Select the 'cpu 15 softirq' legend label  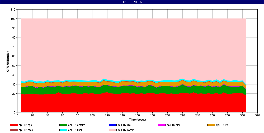[x=77, y=125]
